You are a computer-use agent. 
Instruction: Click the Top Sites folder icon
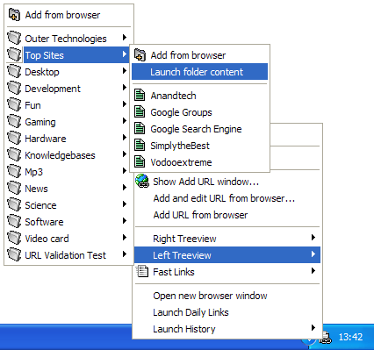tap(14, 55)
